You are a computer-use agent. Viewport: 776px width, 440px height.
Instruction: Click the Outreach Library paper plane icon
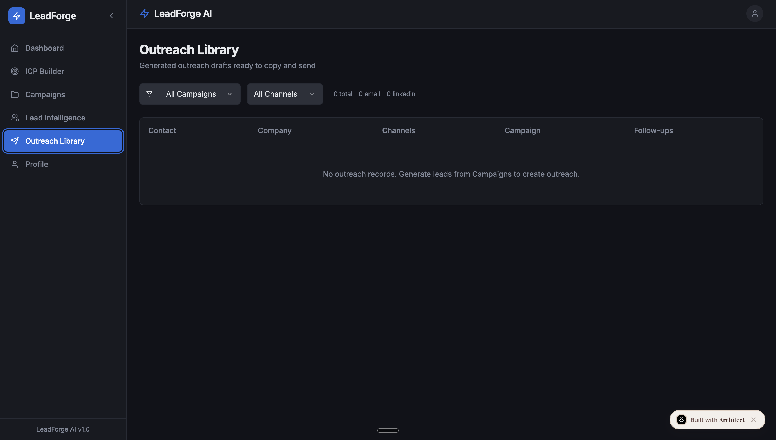click(15, 141)
